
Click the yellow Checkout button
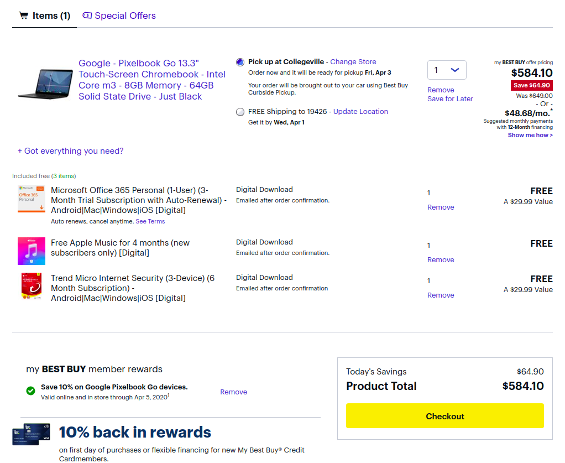444,416
